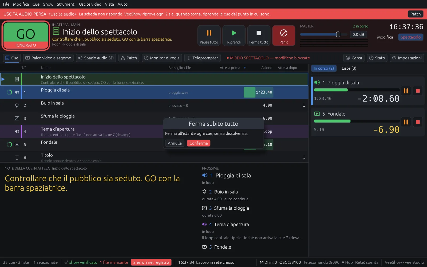Open the File menu

(6, 4)
